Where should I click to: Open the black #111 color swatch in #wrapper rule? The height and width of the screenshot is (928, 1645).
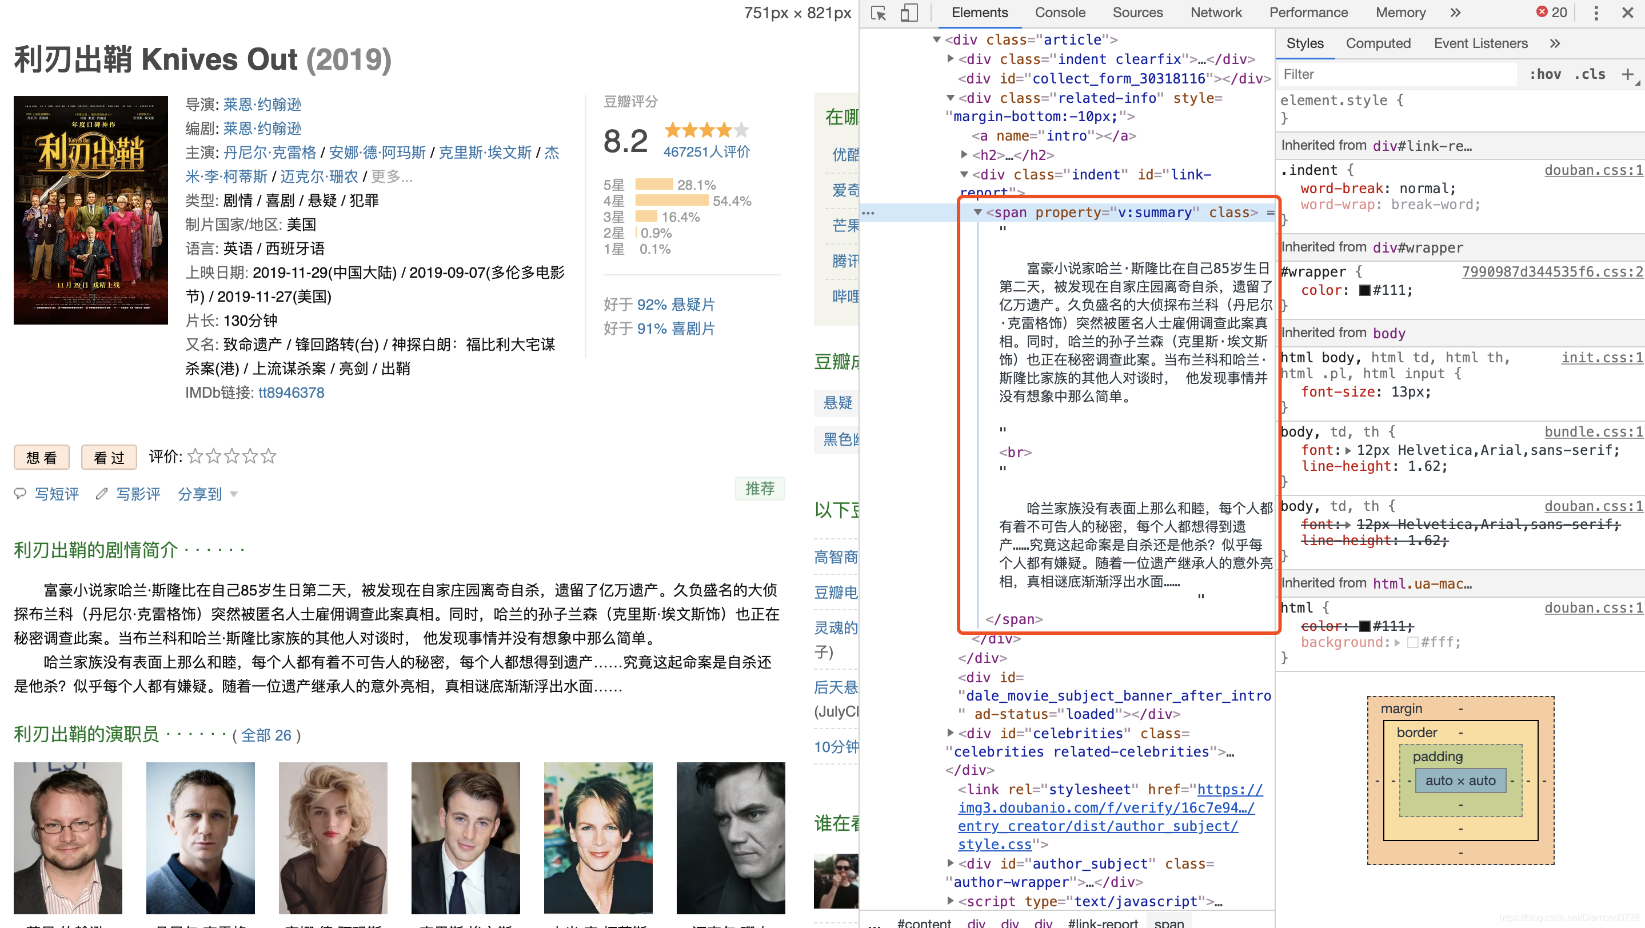click(x=1365, y=290)
